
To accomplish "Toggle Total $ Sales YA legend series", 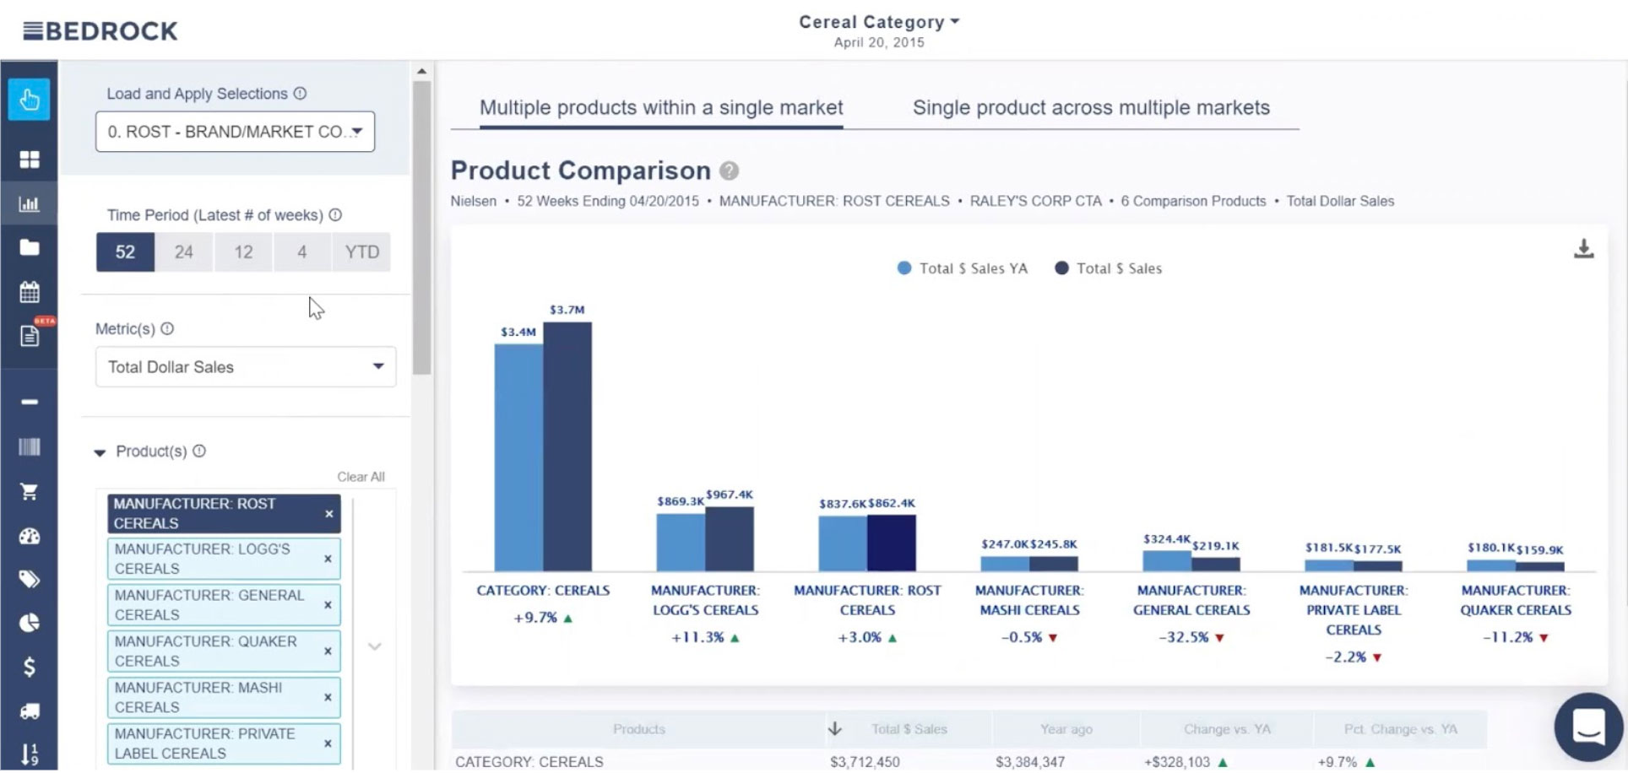I will (963, 268).
